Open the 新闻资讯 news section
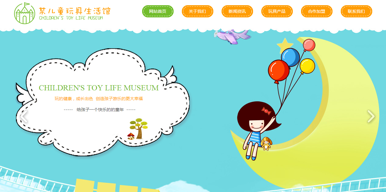 (x=237, y=12)
